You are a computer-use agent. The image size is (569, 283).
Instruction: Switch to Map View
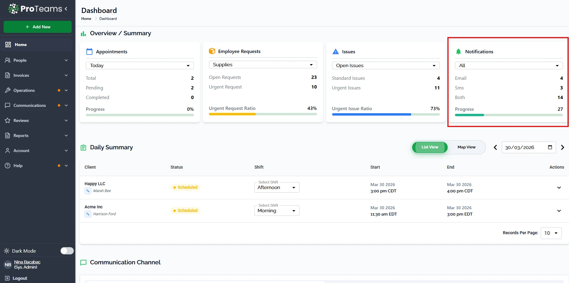466,147
